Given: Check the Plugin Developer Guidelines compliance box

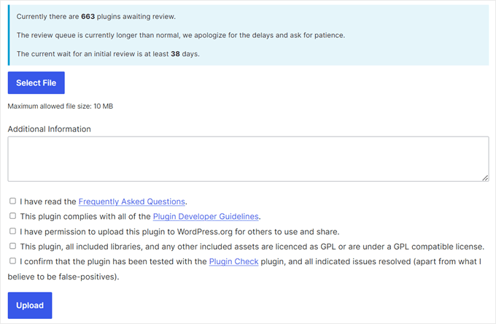Looking at the screenshot, I should (x=12, y=216).
